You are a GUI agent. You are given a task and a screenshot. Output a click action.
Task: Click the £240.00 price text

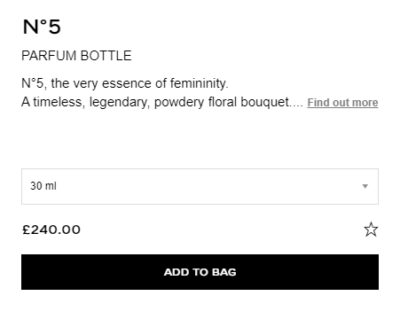tap(51, 230)
